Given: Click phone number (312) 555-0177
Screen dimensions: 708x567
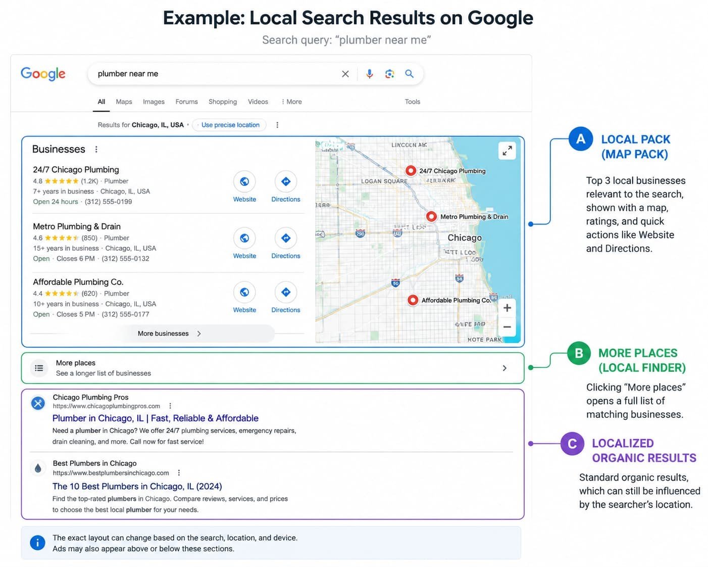Looking at the screenshot, I should click(126, 314).
